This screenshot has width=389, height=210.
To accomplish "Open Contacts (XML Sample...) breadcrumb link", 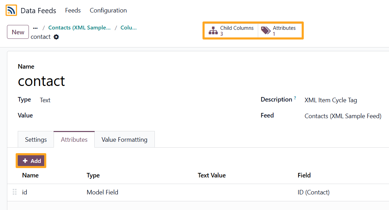I will pyautogui.click(x=79, y=28).
